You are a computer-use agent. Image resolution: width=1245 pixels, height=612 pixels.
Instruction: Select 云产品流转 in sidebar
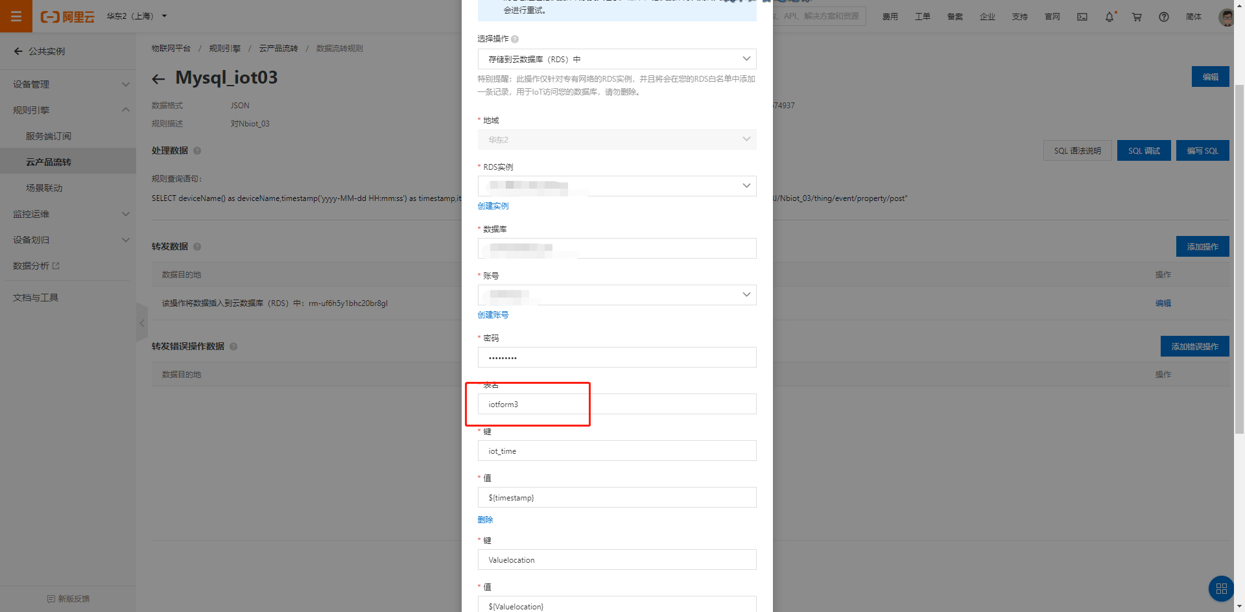(68, 162)
